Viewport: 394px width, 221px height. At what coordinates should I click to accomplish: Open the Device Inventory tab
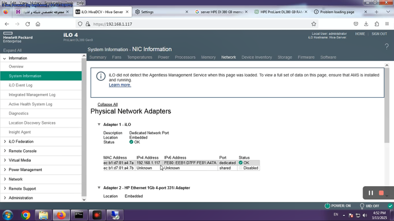tap(257, 57)
